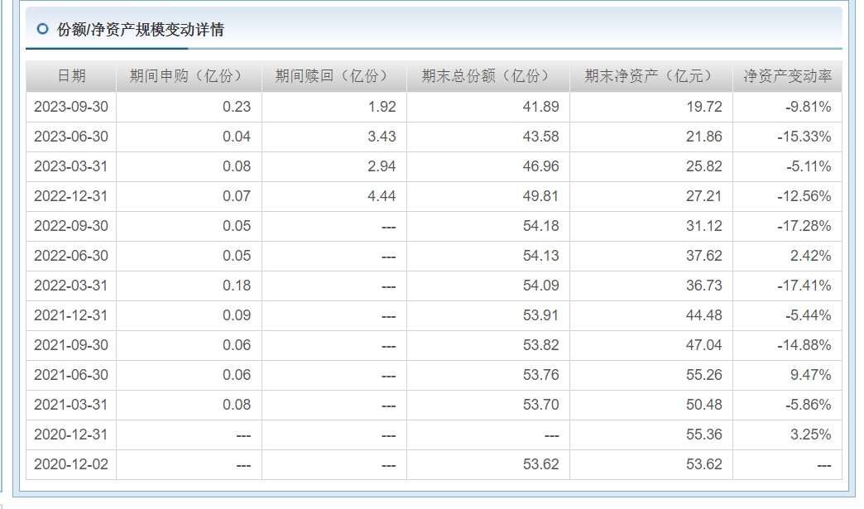
Task: Click change rate -12.56%
Action: point(804,196)
